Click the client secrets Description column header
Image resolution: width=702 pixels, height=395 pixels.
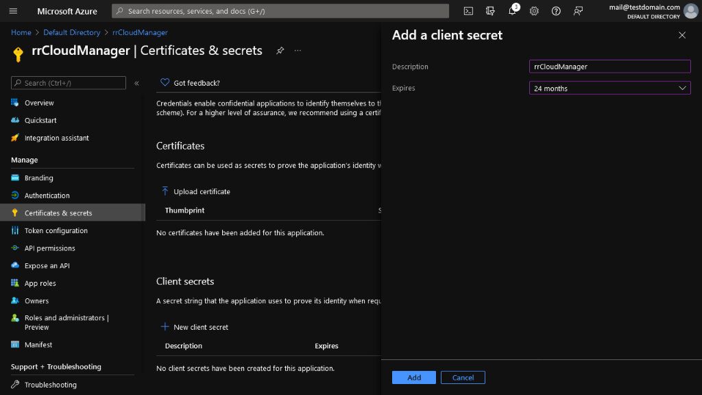[184, 346]
